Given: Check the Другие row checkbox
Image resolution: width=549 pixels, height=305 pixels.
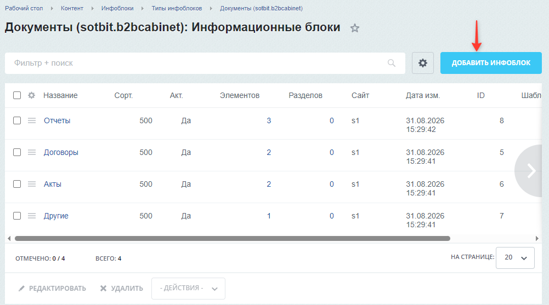Looking at the screenshot, I should click(17, 216).
